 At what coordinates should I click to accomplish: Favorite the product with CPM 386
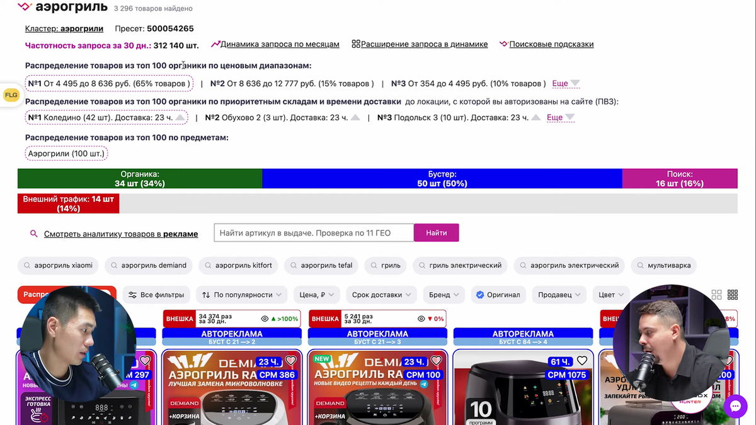point(290,361)
